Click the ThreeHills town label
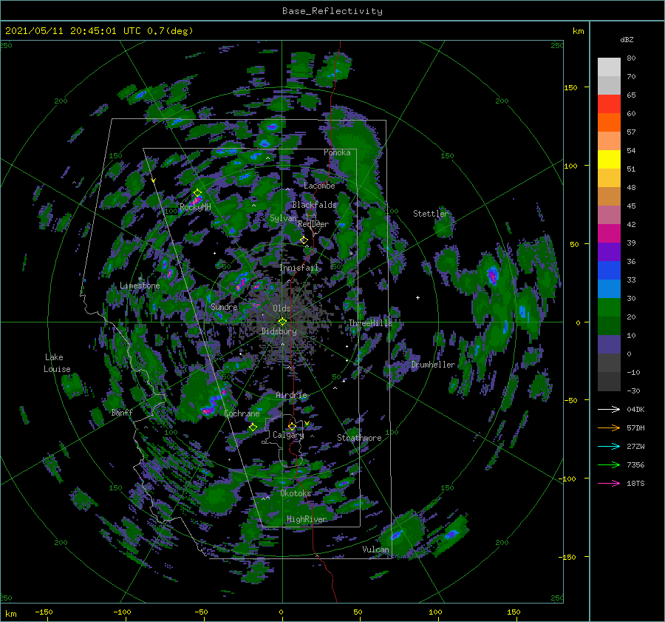This screenshot has height=622, width=665. [371, 323]
